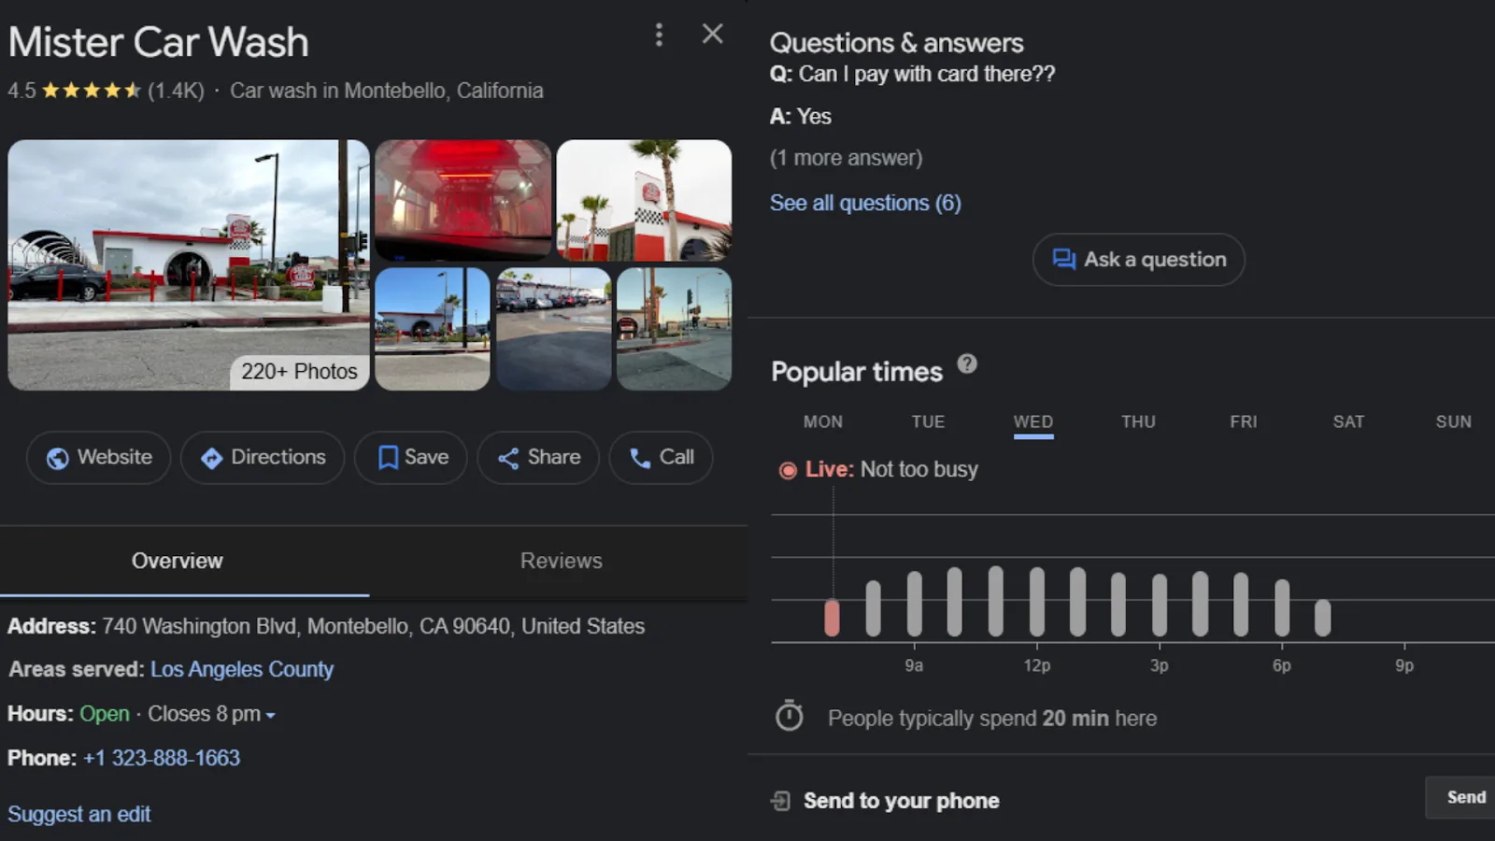The width and height of the screenshot is (1495, 841).
Task: Click the '(1 more answer)' text
Action: coord(847,158)
